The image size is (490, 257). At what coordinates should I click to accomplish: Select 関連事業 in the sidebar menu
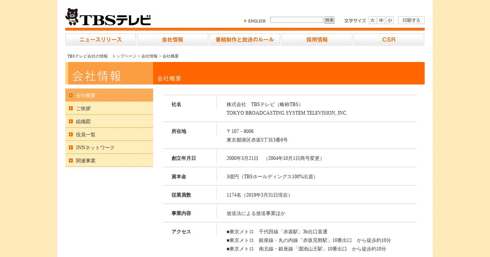point(109,160)
